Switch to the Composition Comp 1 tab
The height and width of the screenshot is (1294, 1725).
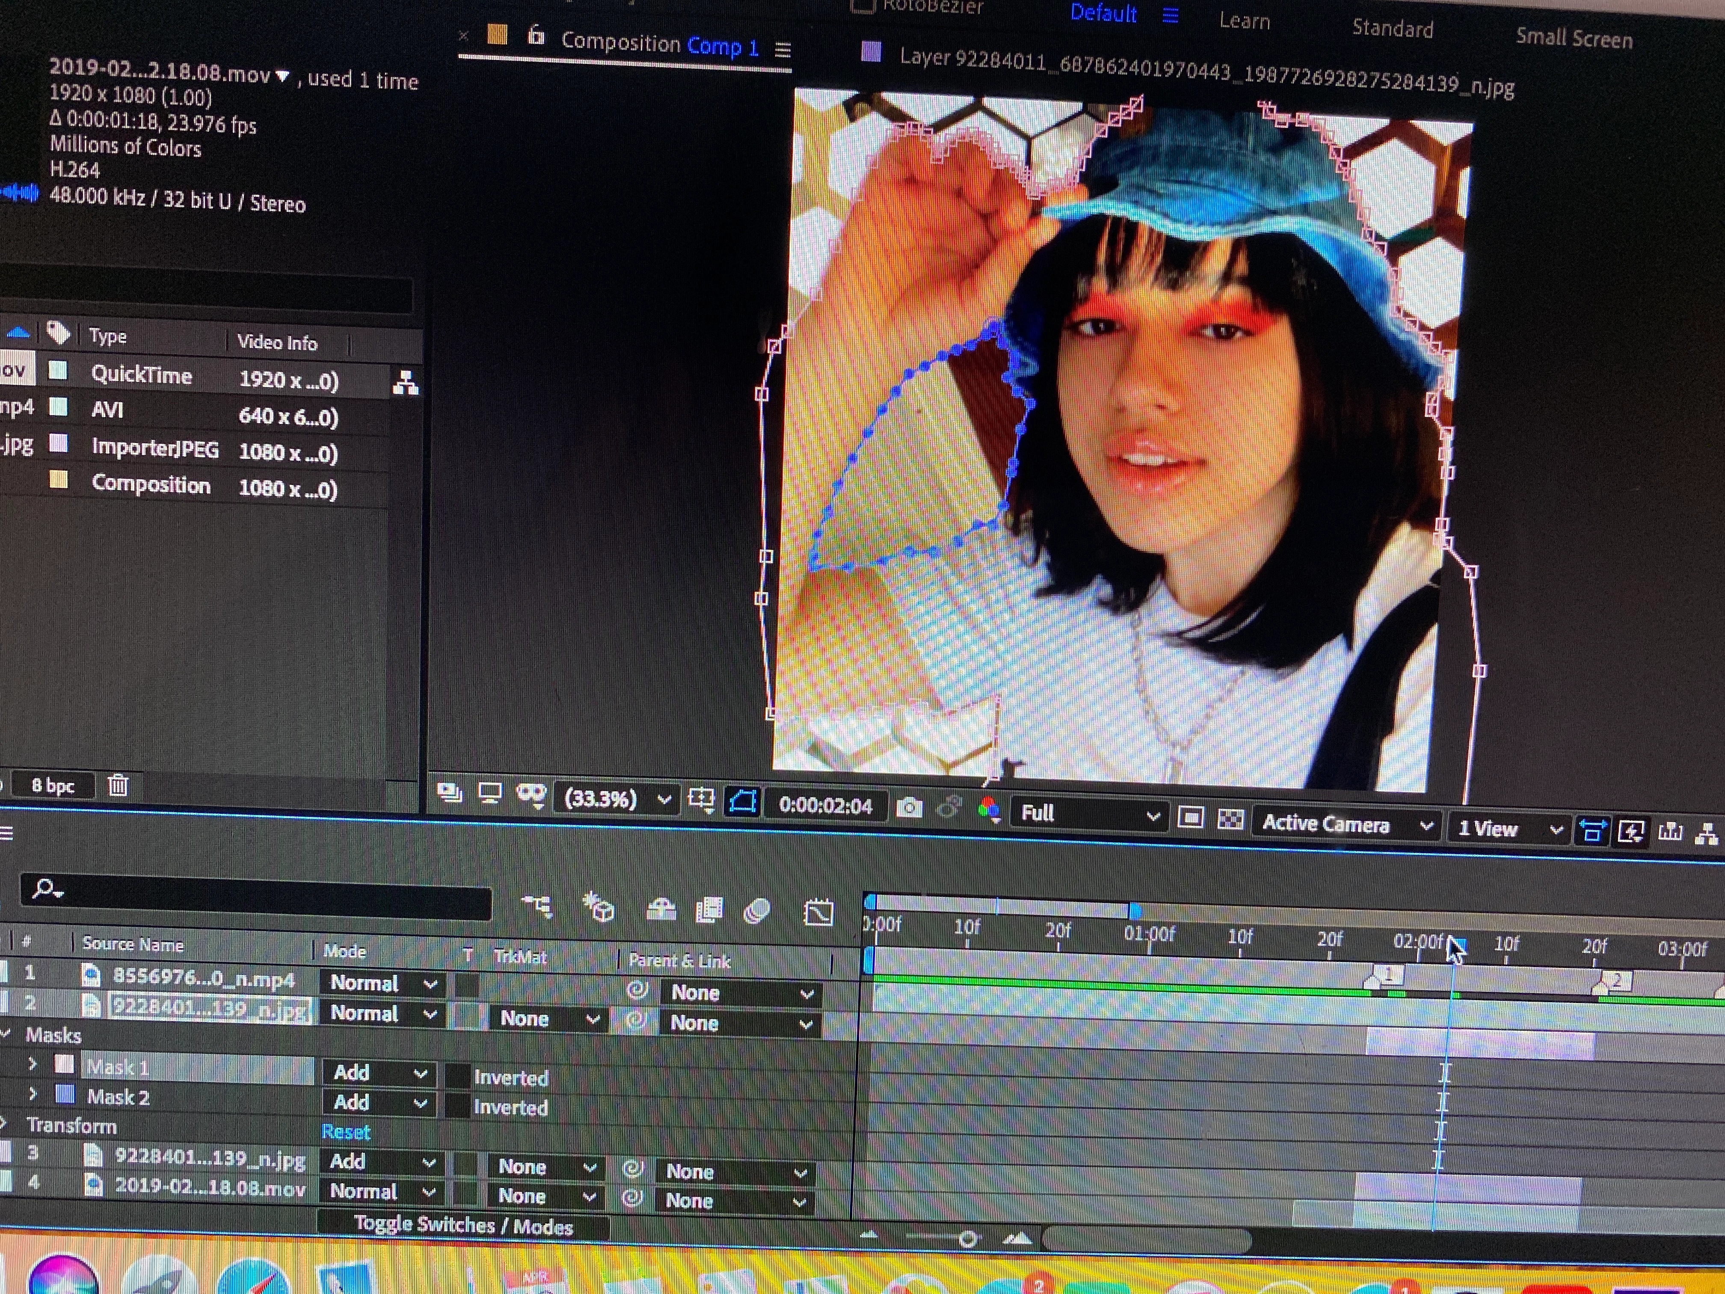click(x=659, y=45)
